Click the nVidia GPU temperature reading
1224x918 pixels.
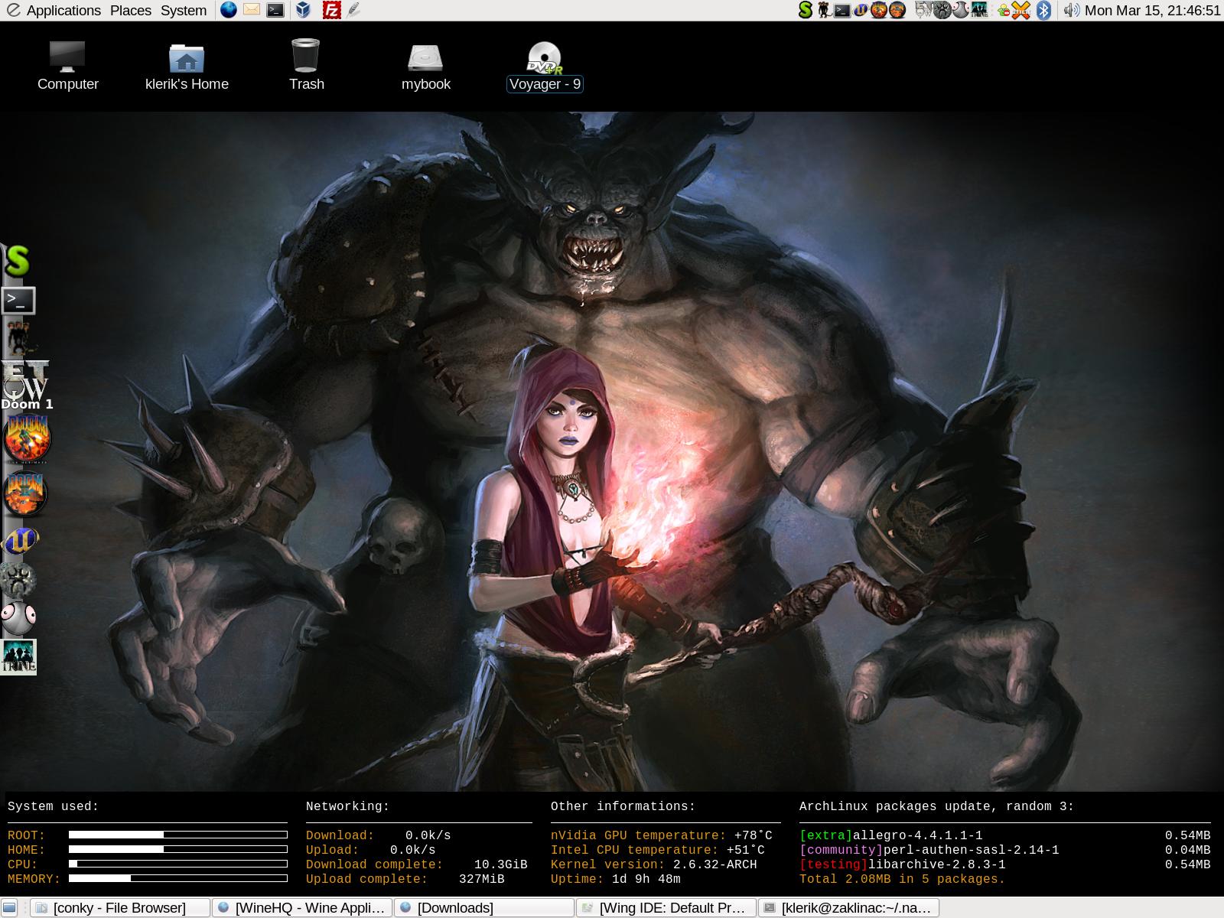[x=662, y=835]
